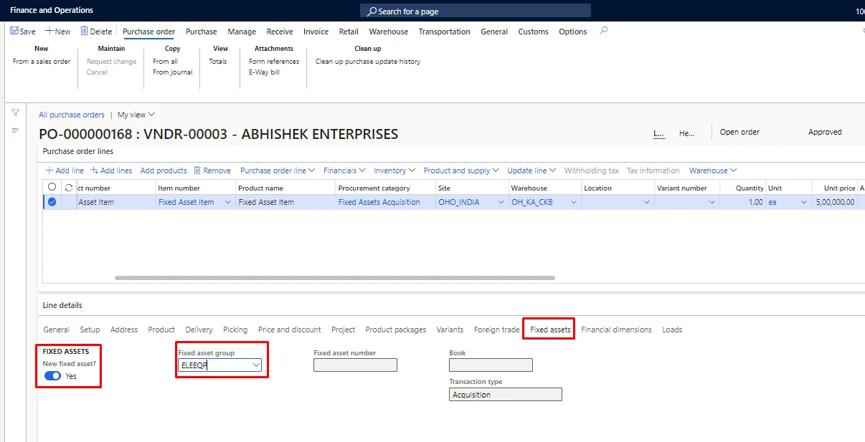This screenshot has width=865, height=442.
Task: Click the Totals view button
Action: point(218,62)
